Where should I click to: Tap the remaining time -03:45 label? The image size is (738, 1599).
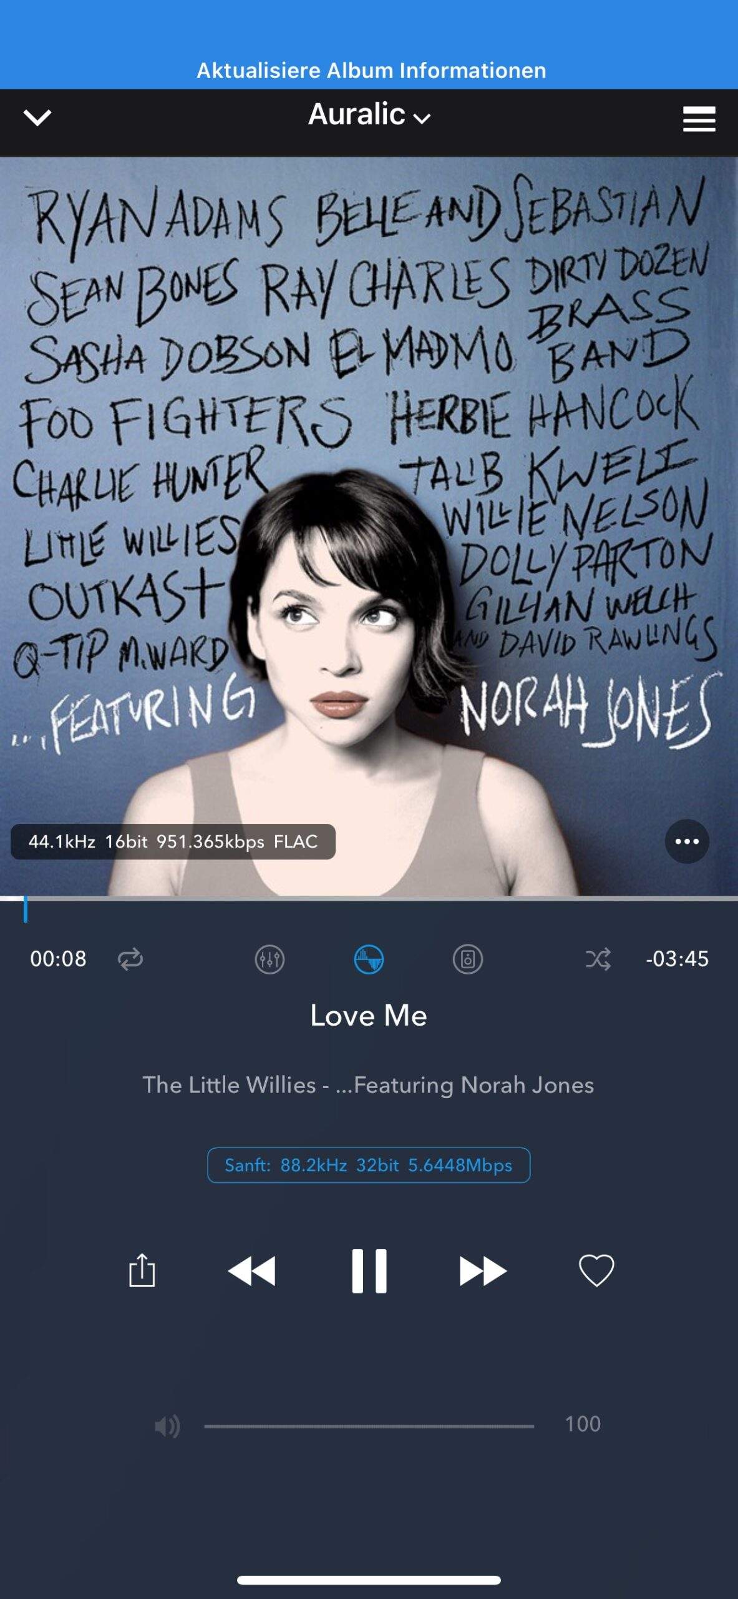click(x=677, y=959)
